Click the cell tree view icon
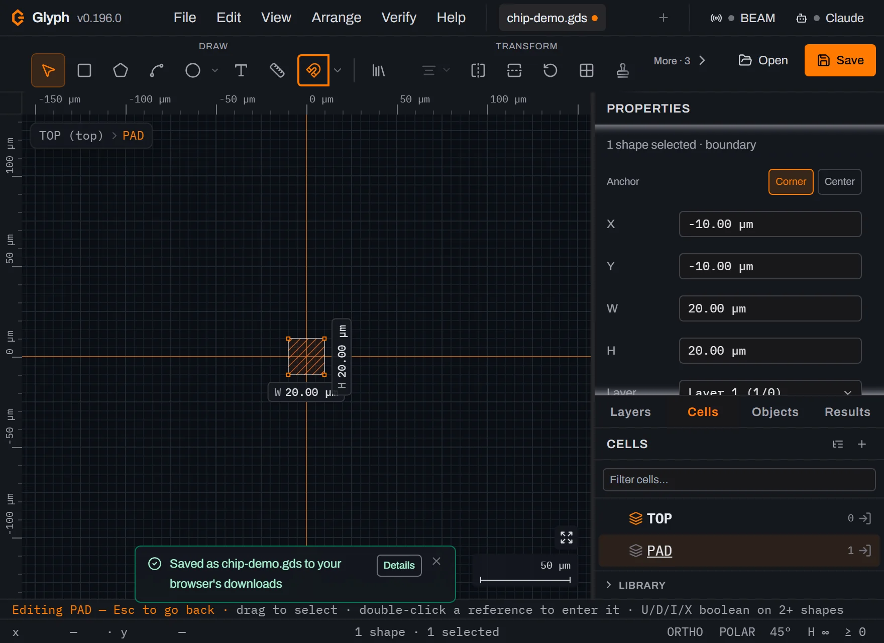 click(838, 444)
